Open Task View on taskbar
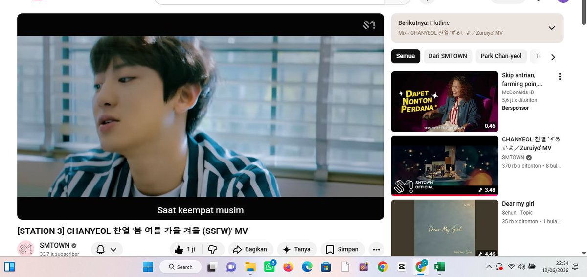The height and width of the screenshot is (277, 587). (x=212, y=267)
